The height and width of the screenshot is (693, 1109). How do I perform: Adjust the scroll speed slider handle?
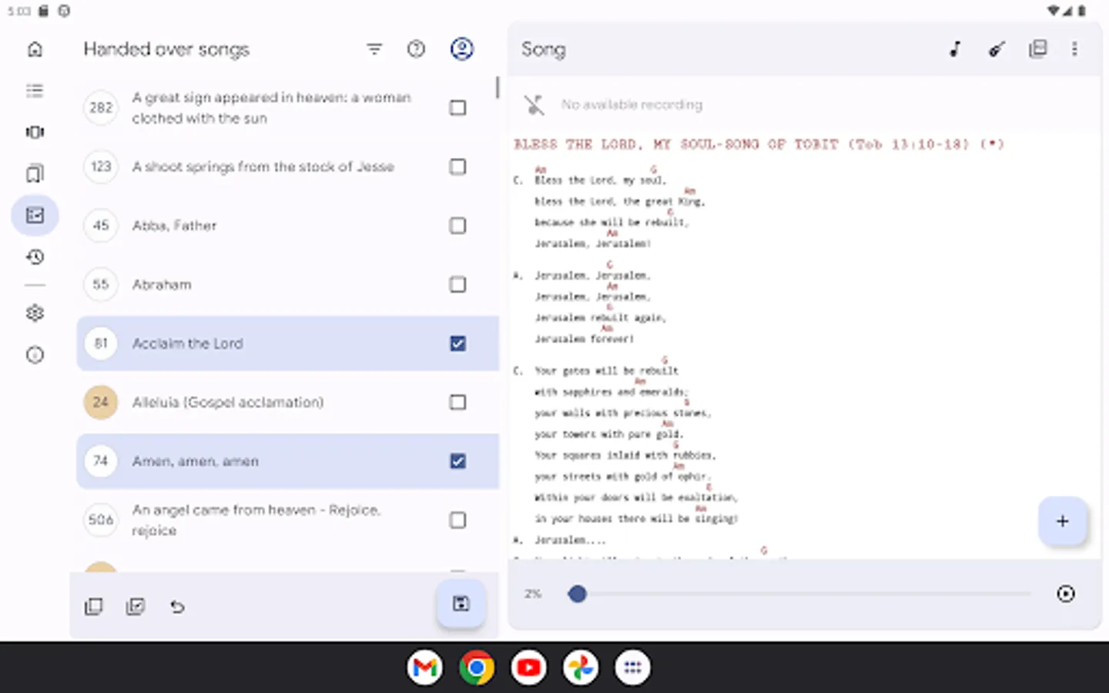577,594
